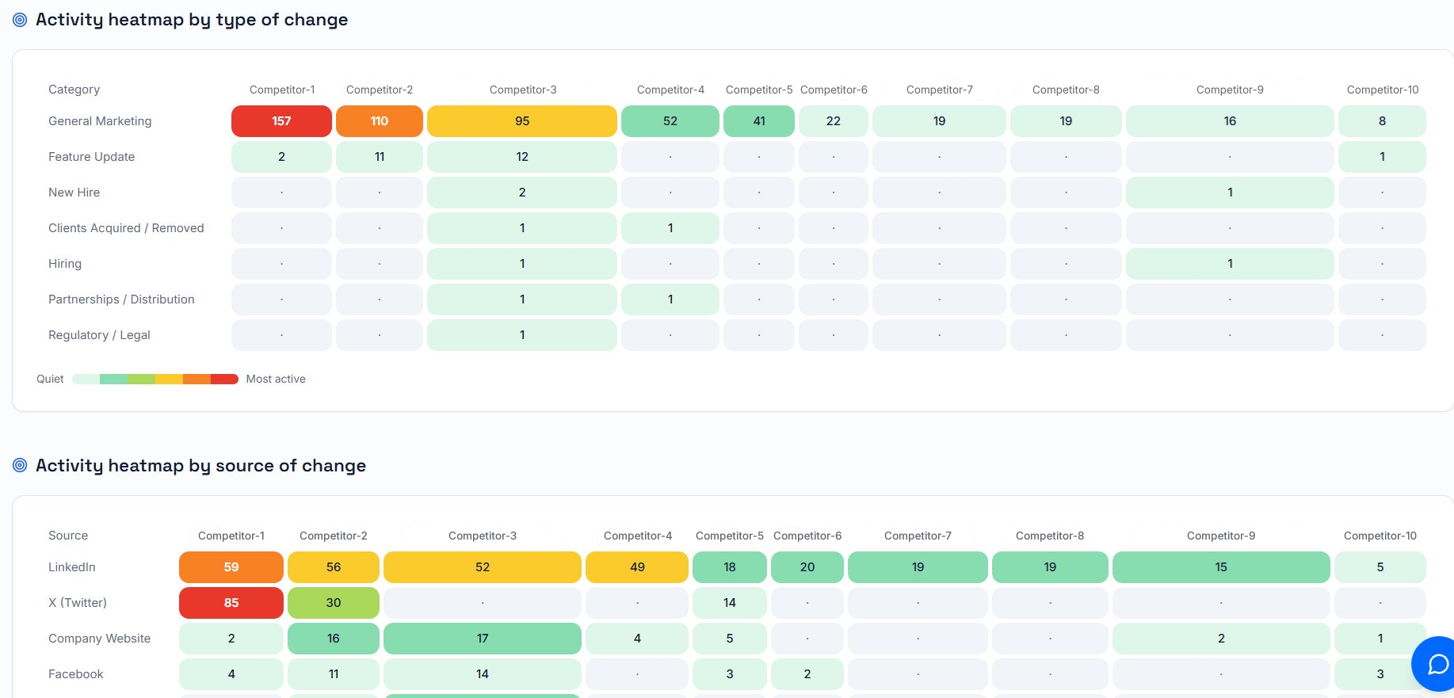Select the 41 cell under Competitor-5
This screenshot has height=698, width=1454.
coord(759,121)
